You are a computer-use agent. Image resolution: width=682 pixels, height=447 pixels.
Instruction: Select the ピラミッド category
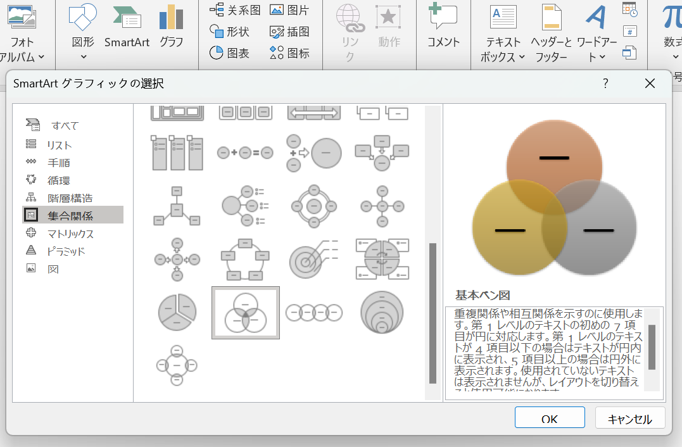click(x=73, y=251)
